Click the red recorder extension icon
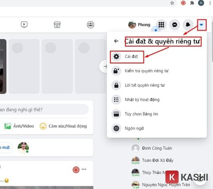 [x=183, y=3]
